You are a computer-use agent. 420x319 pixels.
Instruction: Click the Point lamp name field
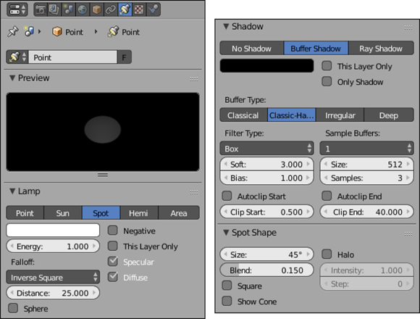tap(73, 57)
